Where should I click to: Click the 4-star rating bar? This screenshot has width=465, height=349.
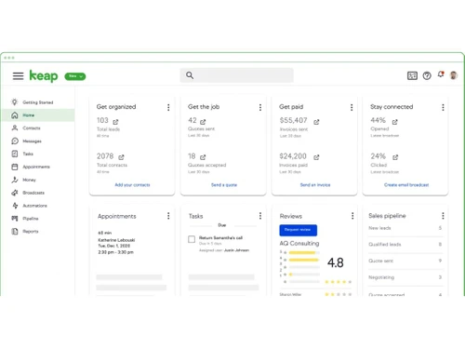pyautogui.click(x=304, y=260)
